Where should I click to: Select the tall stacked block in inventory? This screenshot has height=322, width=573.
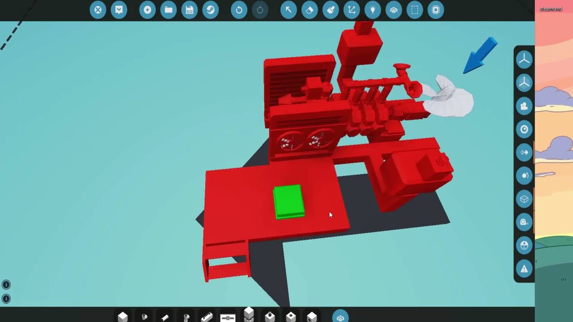coord(249,315)
